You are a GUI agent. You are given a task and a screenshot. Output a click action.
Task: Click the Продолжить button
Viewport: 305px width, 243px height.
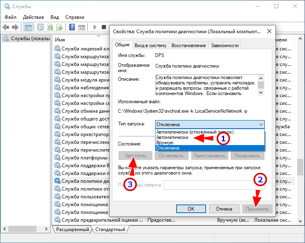click(x=247, y=156)
